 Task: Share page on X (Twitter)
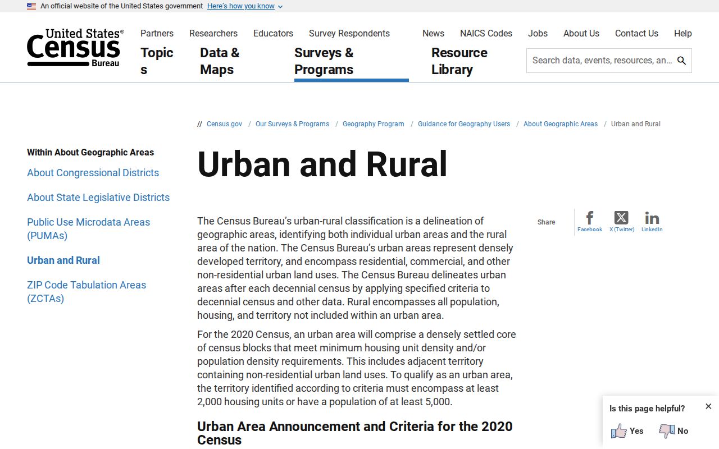(x=621, y=221)
